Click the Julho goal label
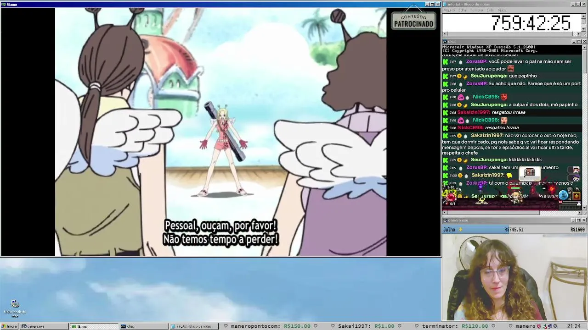The image size is (588, 330). (x=449, y=229)
